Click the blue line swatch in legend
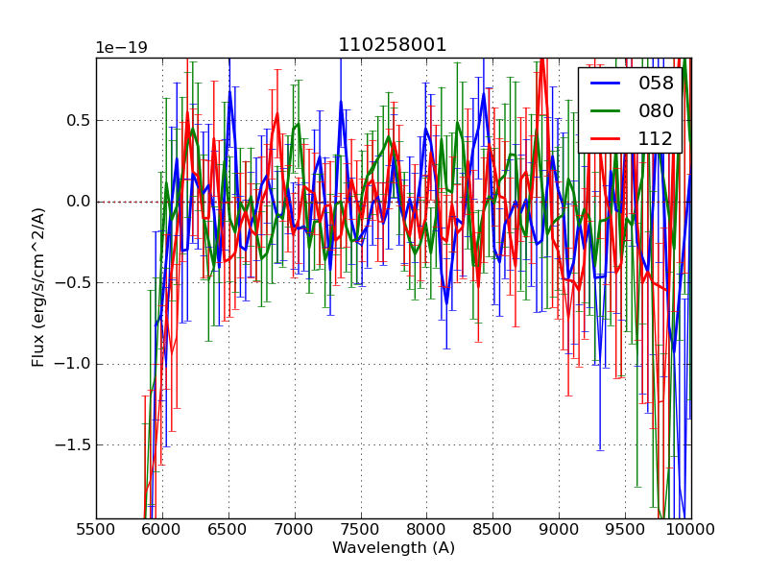 click(x=605, y=84)
